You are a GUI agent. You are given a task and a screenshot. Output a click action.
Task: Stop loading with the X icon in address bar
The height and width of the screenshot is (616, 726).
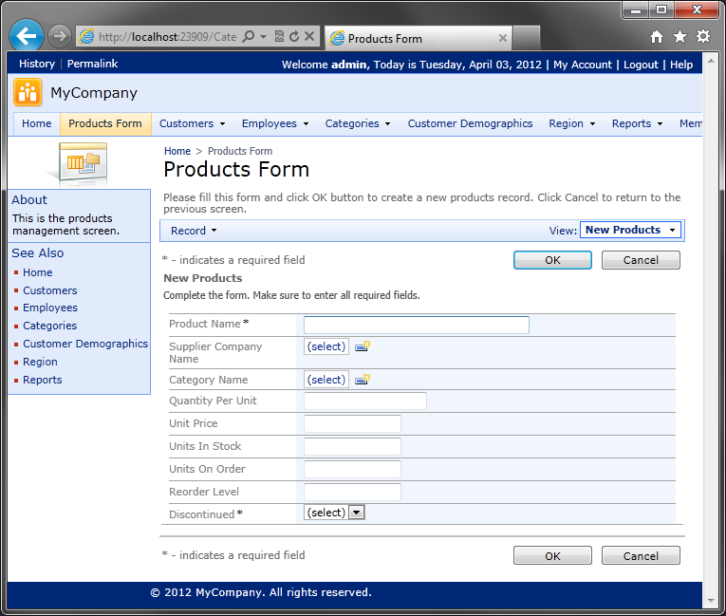[x=309, y=36]
